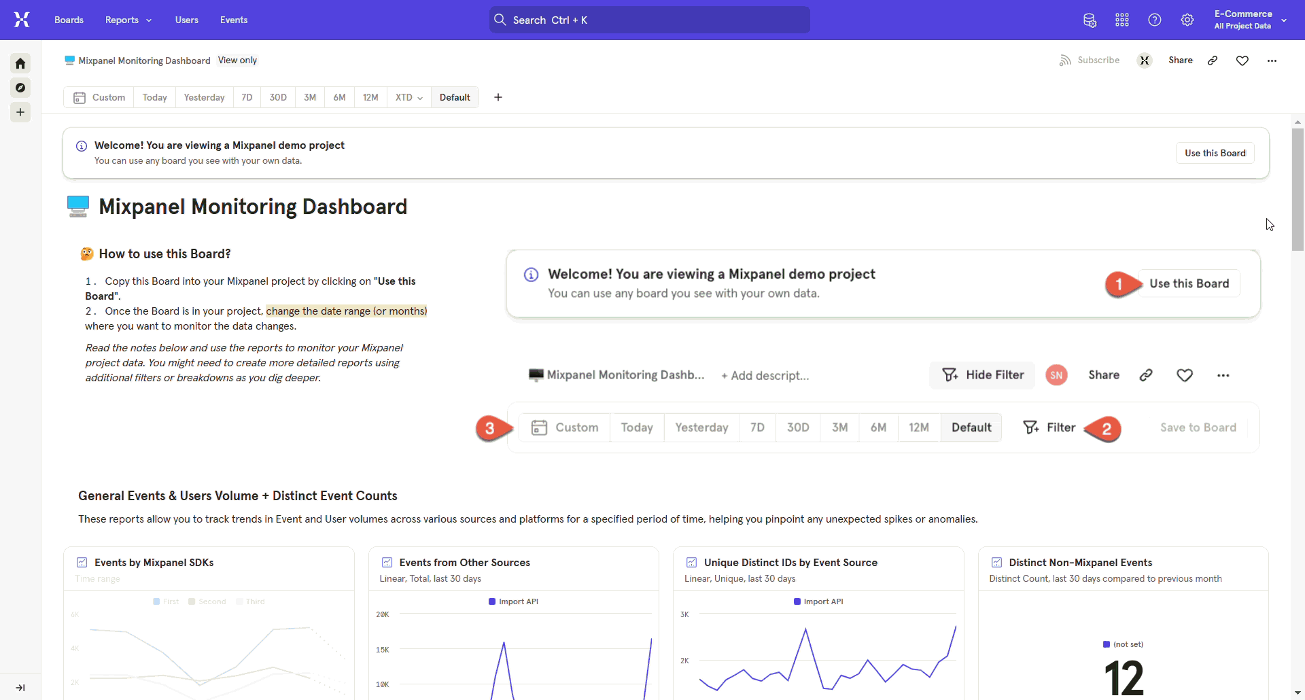Viewport: 1305px width, 700px height.
Task: Open the settings gear icon
Action: coord(1187,20)
